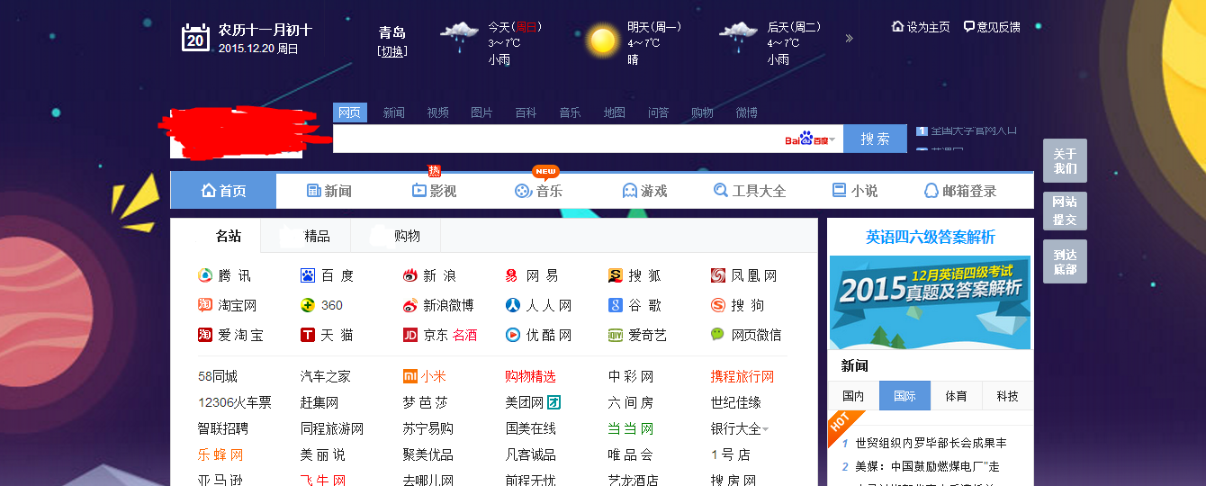Click the NetEase 网易 site icon
1206x486 pixels.
coord(512,275)
